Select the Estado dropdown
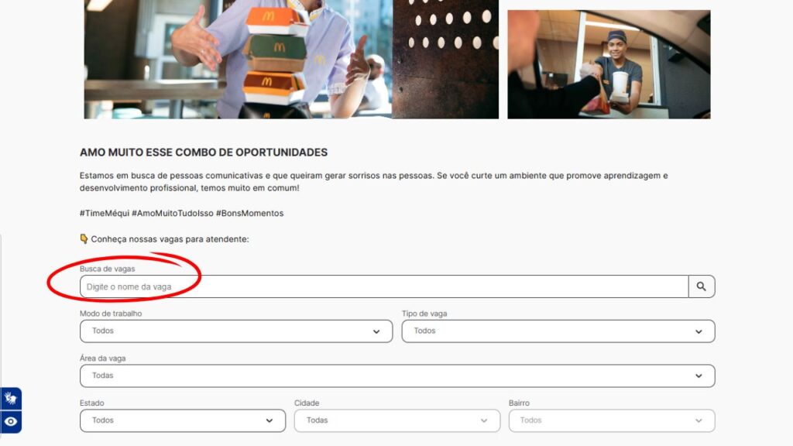This screenshot has height=446, width=793. point(183,420)
